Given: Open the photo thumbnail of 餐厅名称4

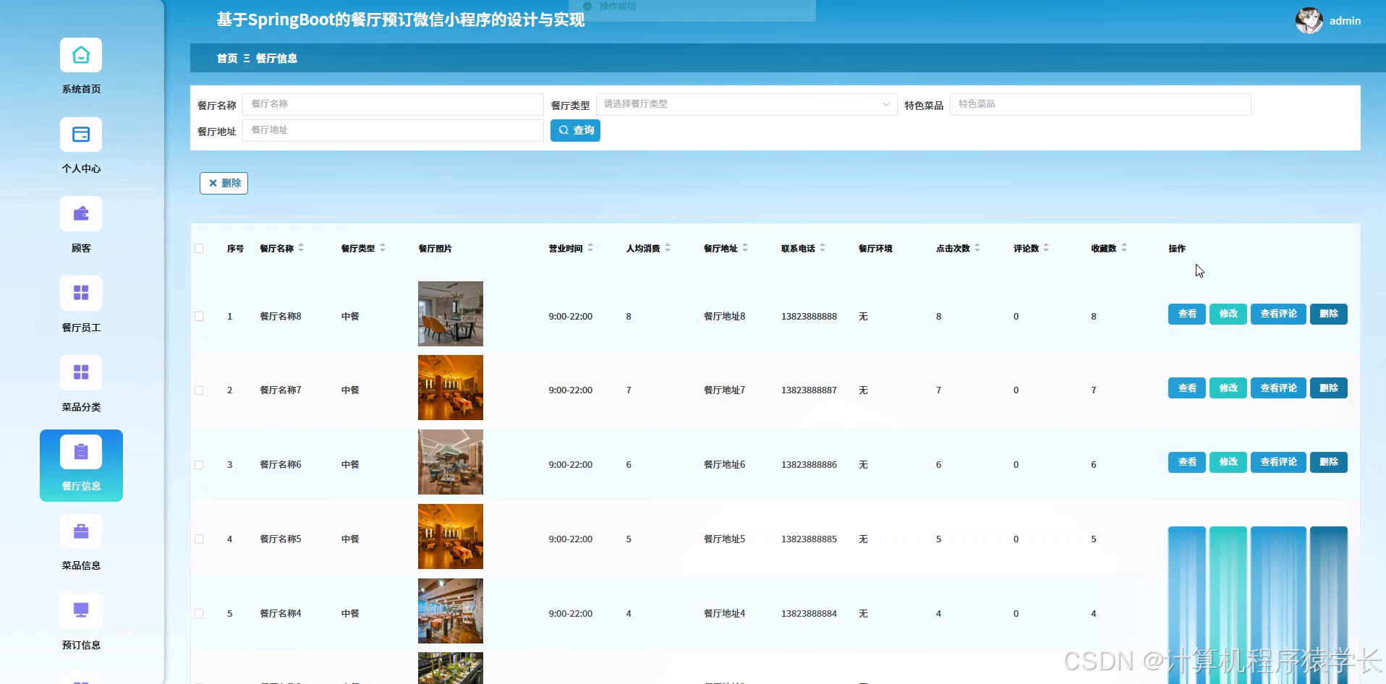Looking at the screenshot, I should (450, 611).
